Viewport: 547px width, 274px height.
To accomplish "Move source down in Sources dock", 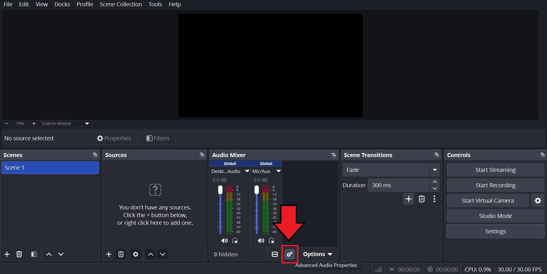I will coord(163,254).
